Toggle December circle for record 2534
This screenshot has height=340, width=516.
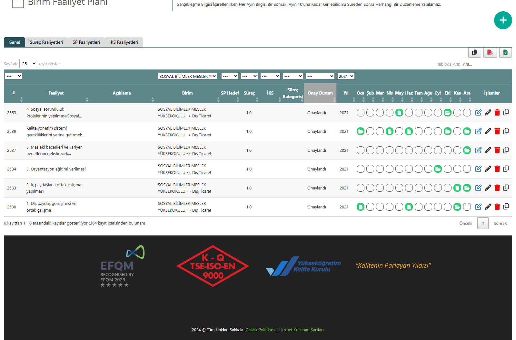(x=467, y=169)
